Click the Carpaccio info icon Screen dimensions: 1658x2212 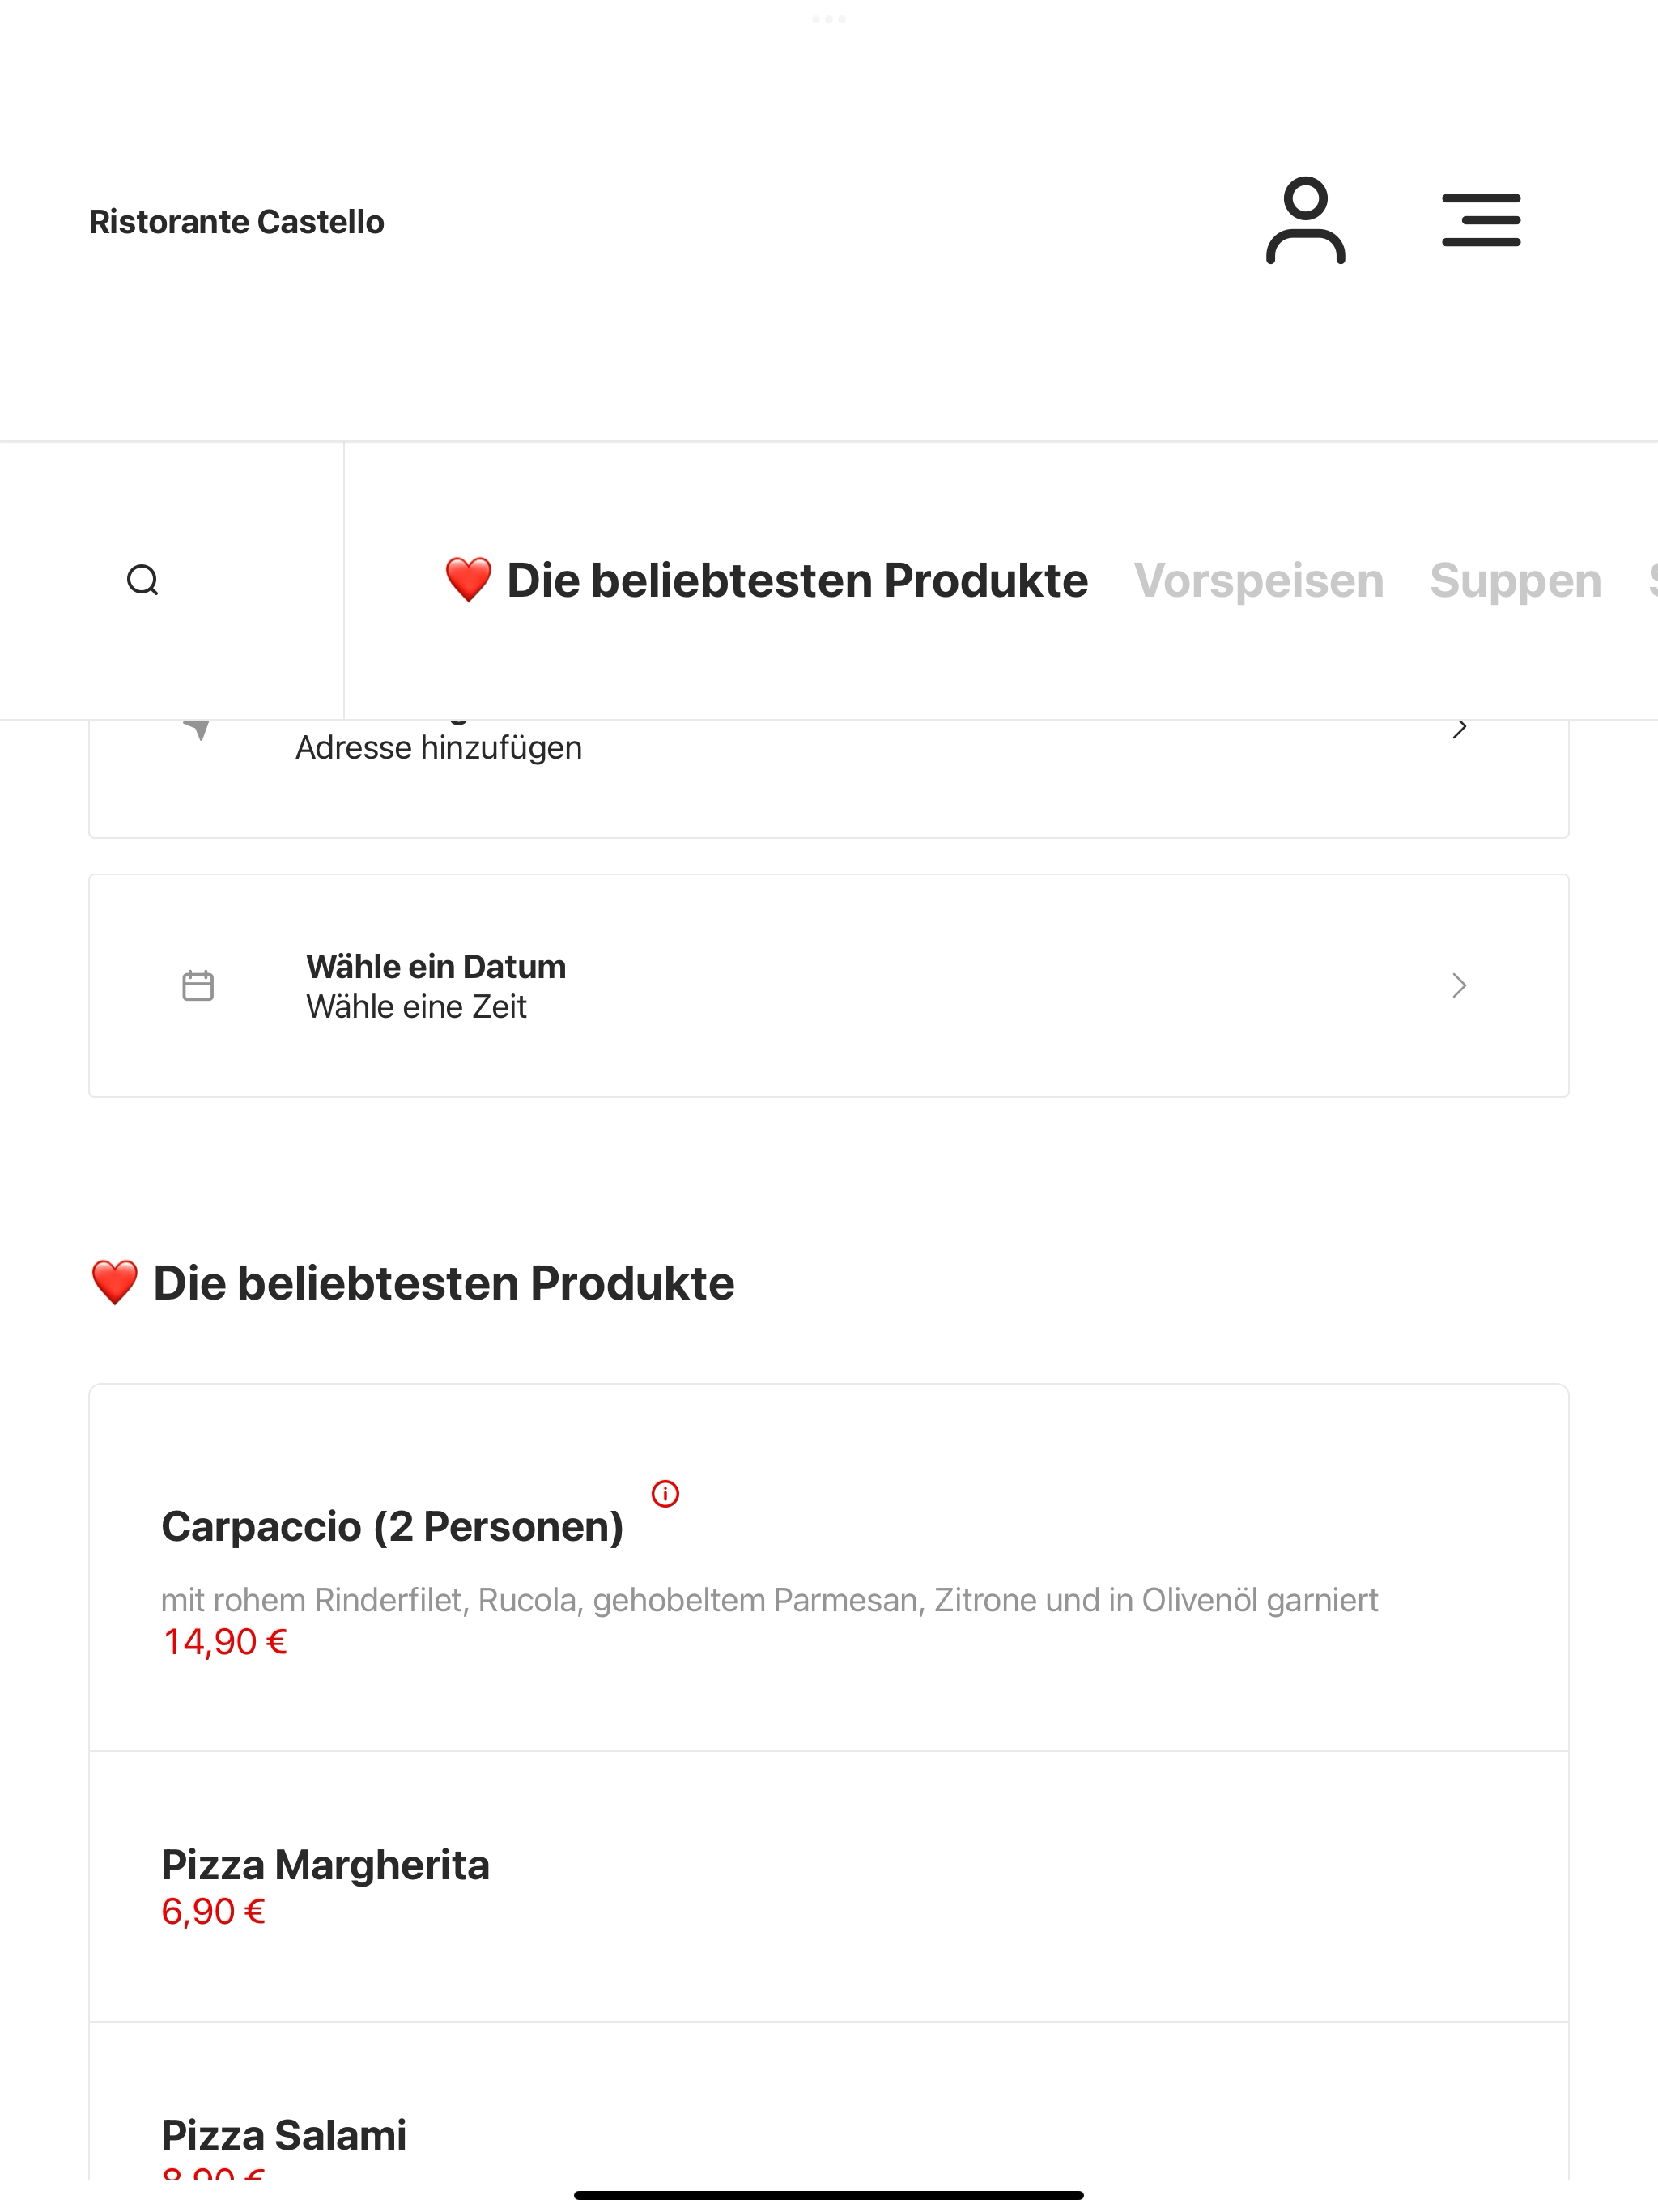pos(665,1493)
